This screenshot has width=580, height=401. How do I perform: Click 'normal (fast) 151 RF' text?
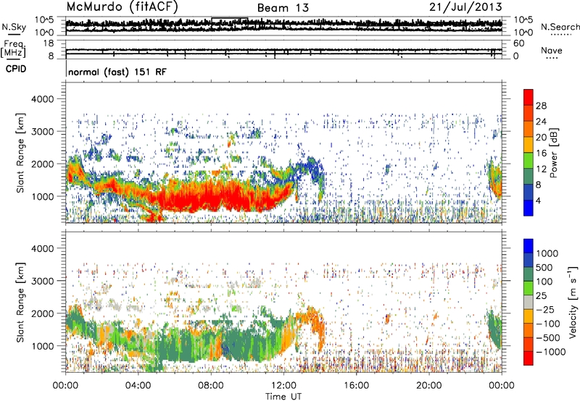point(117,72)
